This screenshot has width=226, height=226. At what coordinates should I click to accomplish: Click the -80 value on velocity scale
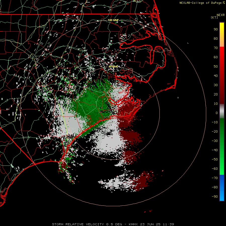pyautogui.click(x=215, y=187)
